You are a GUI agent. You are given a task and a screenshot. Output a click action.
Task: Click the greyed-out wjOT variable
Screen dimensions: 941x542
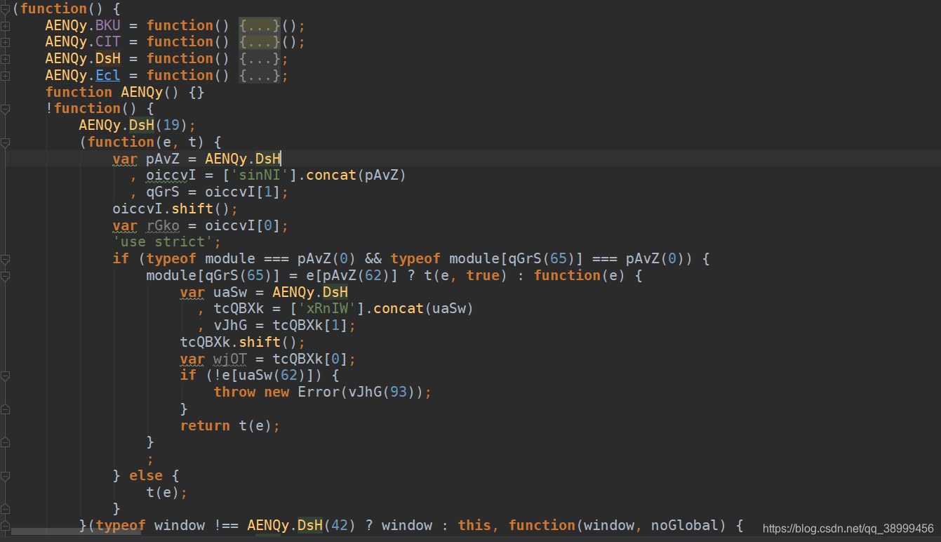pyautogui.click(x=230, y=359)
